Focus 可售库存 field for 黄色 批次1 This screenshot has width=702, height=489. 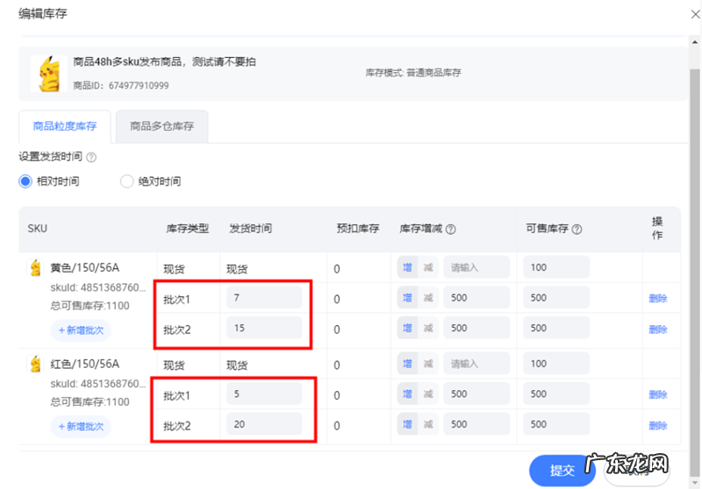(556, 298)
